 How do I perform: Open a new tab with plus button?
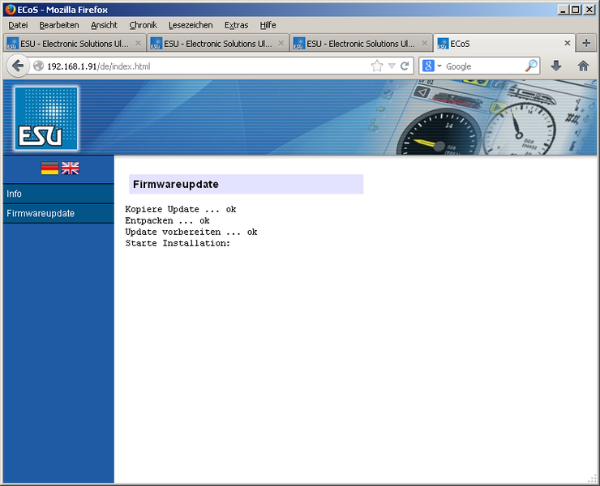(586, 43)
